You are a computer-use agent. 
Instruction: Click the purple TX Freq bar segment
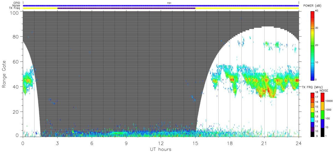126,8
